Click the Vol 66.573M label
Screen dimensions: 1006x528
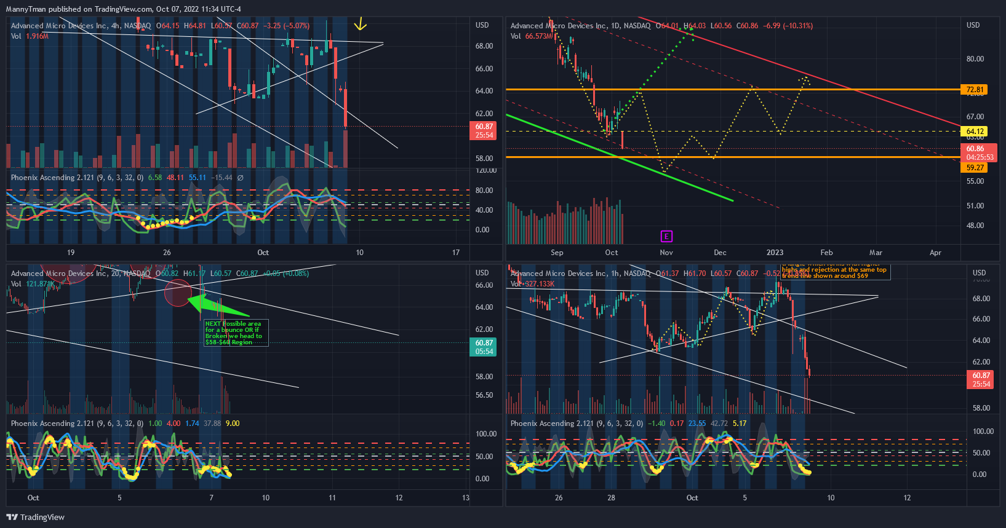[532, 36]
